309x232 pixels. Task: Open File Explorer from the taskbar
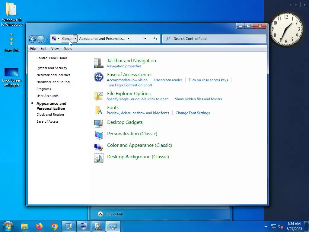24,226
